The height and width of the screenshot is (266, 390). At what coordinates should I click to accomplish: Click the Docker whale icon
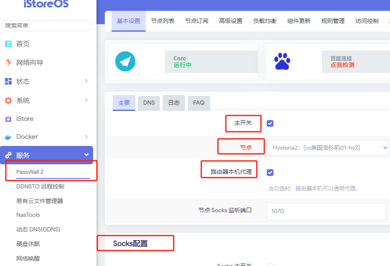[x=8, y=137]
